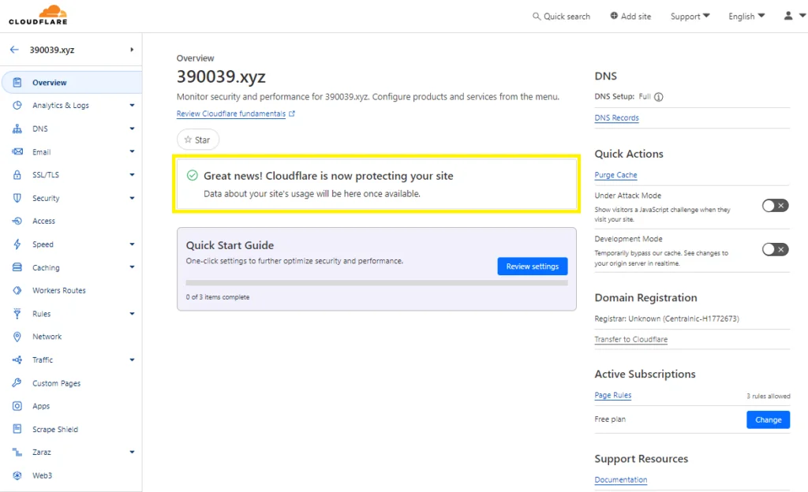Open the Page Rules link

(612, 395)
